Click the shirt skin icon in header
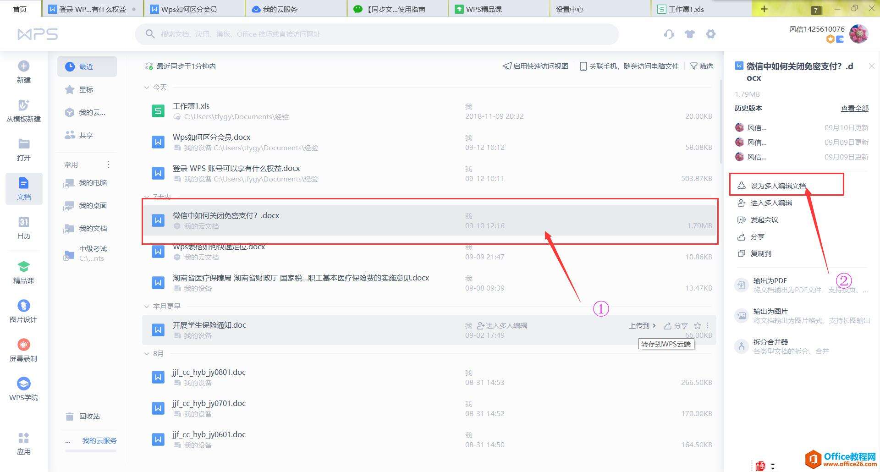The image size is (880, 472). (x=690, y=34)
